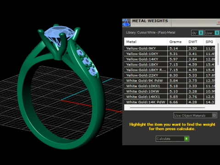Click the vertical scrollbar of metals table
The width and height of the screenshot is (220, 165).
[218, 54]
